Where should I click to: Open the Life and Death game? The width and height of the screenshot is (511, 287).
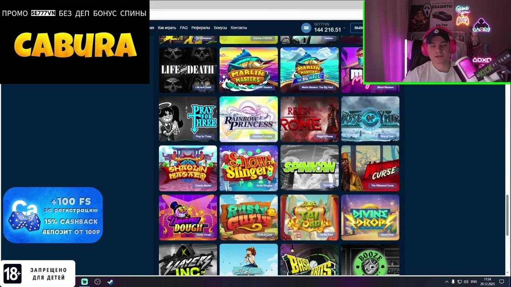[188, 70]
